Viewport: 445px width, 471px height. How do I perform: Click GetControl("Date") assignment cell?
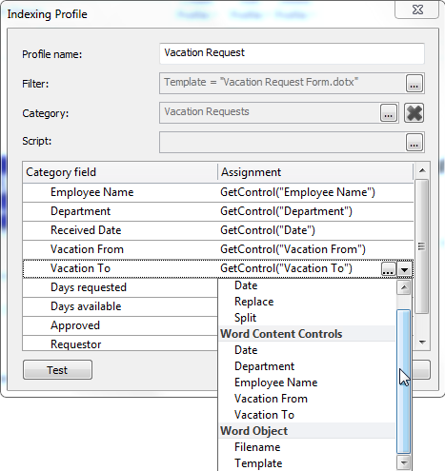coord(315,230)
